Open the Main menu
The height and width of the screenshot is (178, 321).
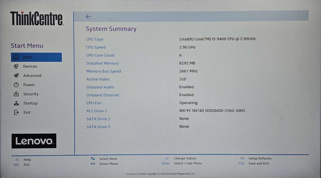[36, 57]
